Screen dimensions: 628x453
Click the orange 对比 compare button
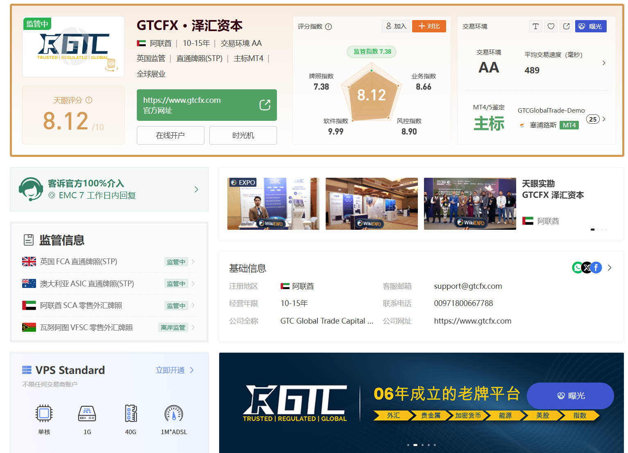pos(429,26)
